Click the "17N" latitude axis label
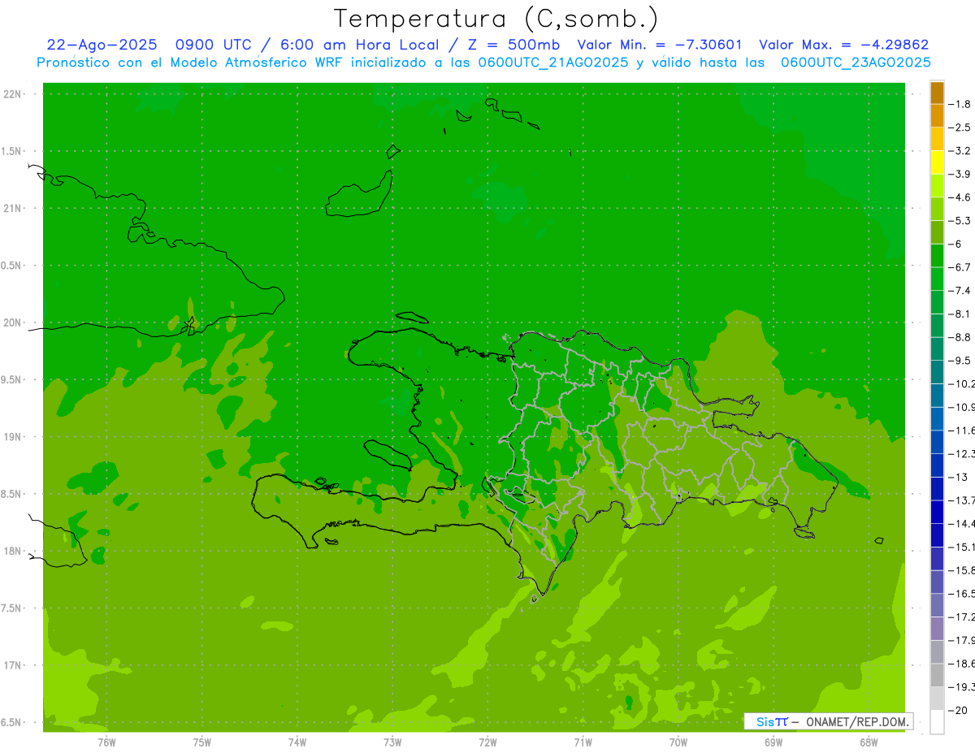This screenshot has width=975, height=753. tap(13, 665)
